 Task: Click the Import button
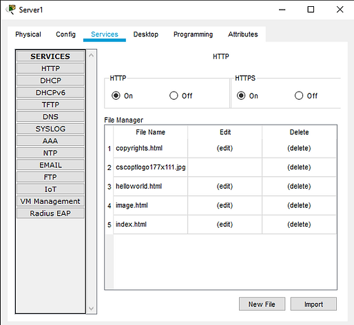[x=313, y=304]
